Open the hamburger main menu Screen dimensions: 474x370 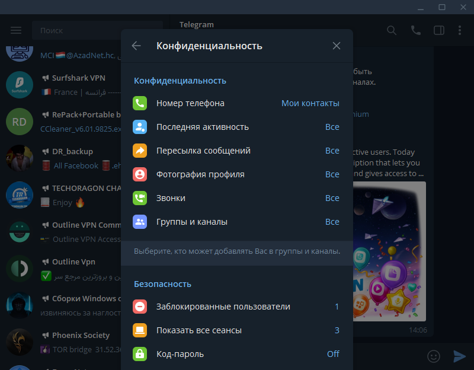pos(16,30)
